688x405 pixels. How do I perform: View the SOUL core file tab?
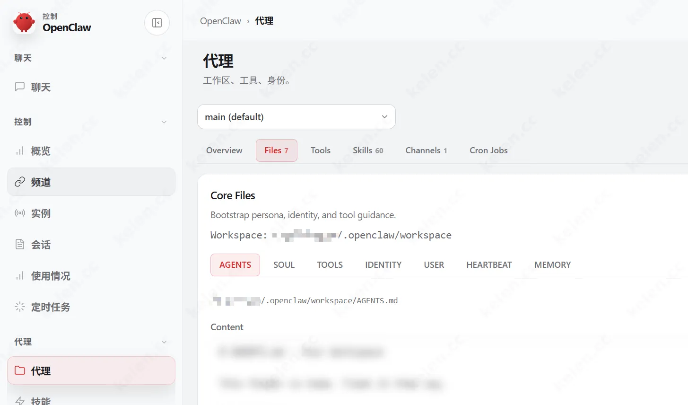[284, 264]
